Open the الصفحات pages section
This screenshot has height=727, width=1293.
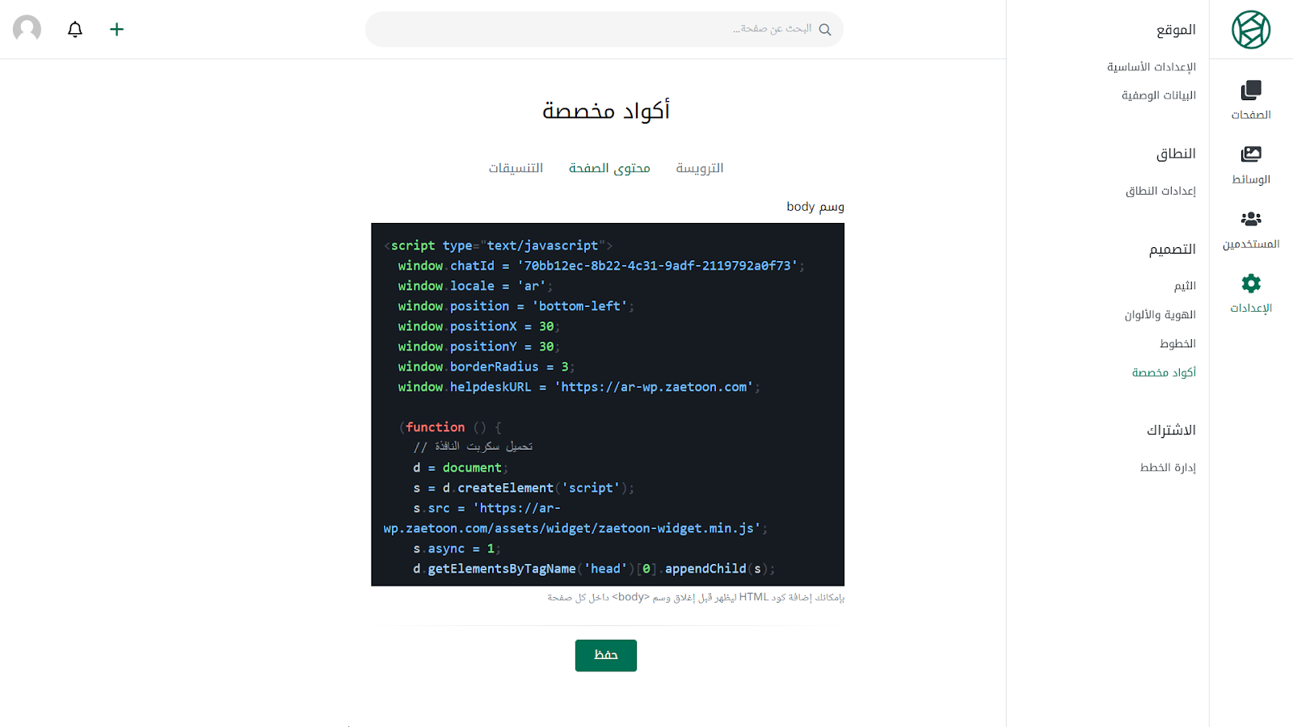[1251, 100]
